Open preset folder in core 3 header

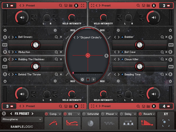tap(71, 106)
